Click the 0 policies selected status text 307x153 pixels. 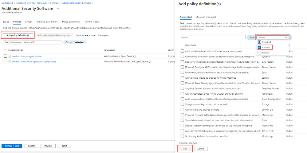[x=188, y=143]
